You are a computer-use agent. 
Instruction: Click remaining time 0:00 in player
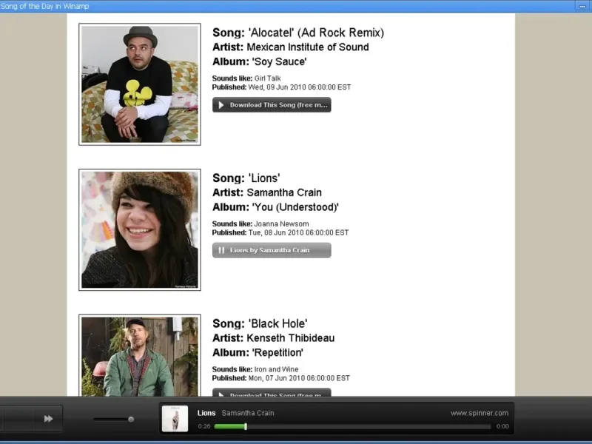click(502, 427)
